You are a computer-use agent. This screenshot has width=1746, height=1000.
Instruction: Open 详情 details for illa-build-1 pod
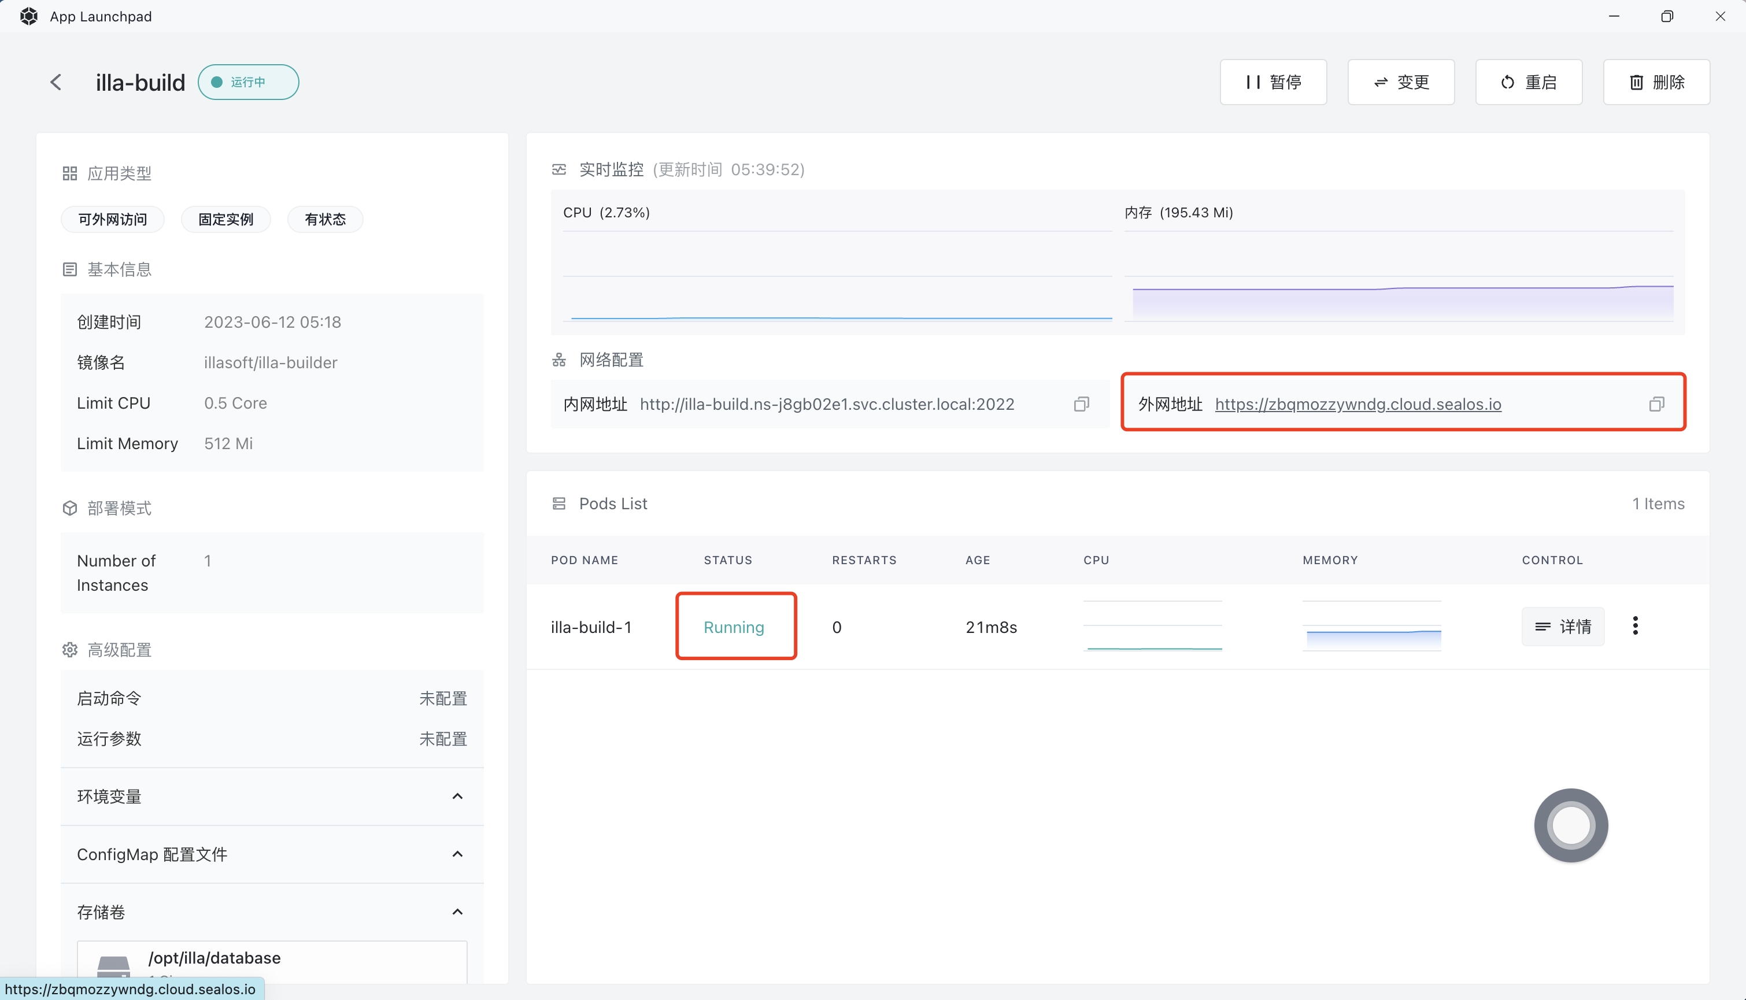(1563, 627)
